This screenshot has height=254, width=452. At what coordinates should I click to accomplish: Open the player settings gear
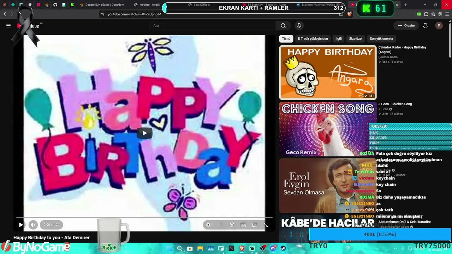[232, 225]
